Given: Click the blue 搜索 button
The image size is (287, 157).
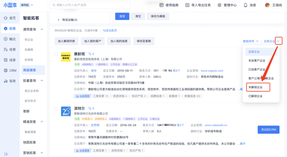Looking at the screenshot, I should point(122,16).
